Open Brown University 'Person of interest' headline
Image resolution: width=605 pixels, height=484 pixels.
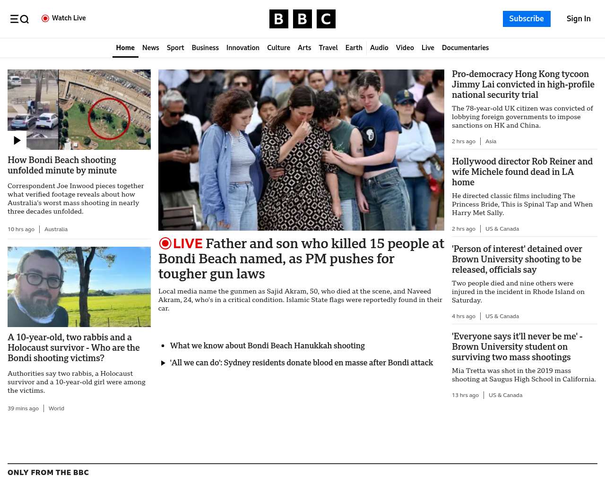517,259
